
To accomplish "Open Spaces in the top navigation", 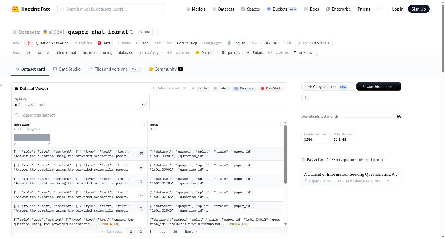I will (250, 9).
